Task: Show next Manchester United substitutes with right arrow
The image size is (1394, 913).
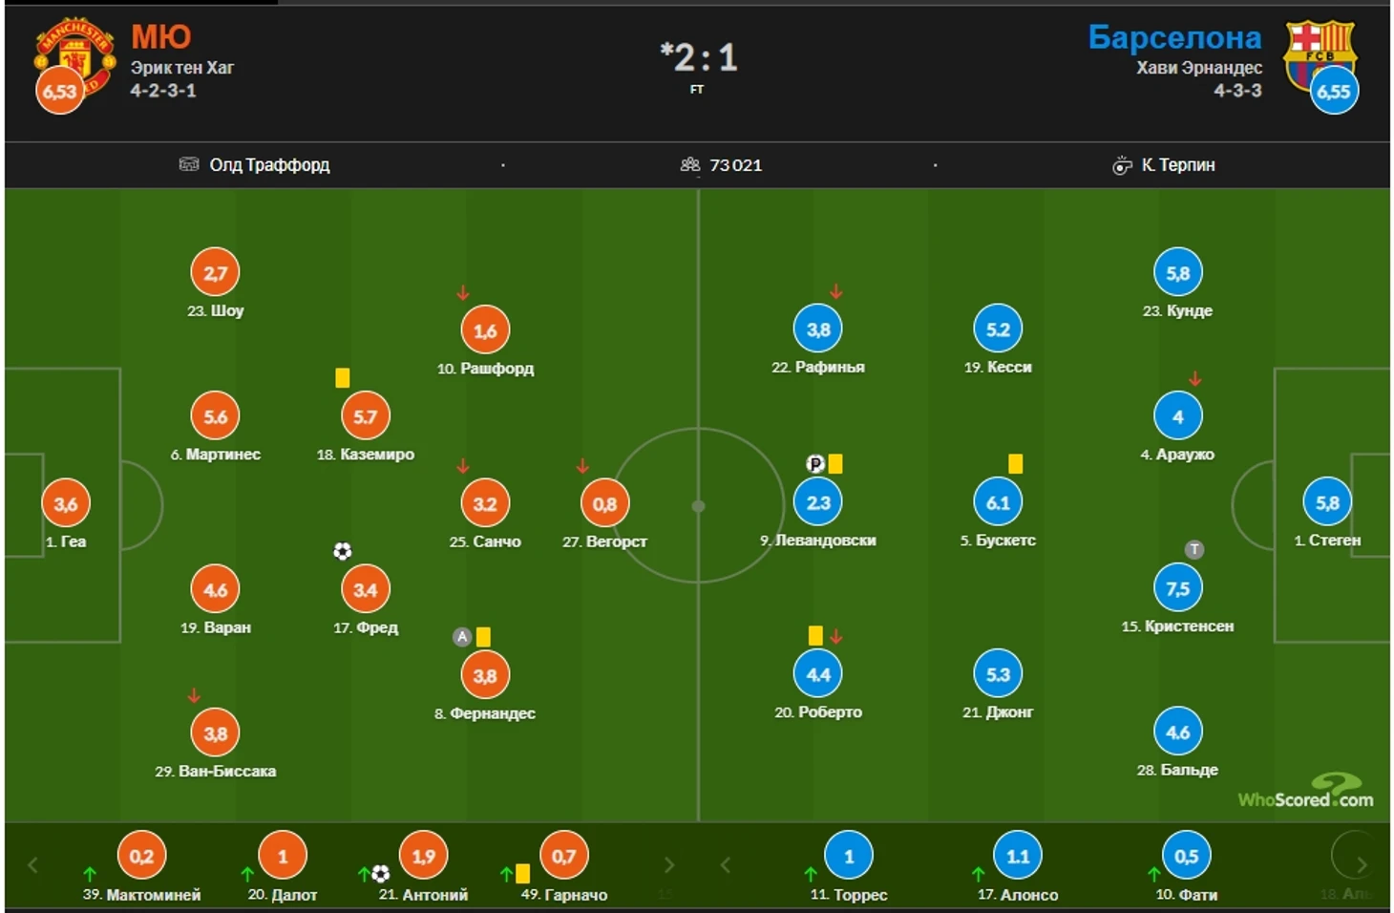Action: (669, 865)
